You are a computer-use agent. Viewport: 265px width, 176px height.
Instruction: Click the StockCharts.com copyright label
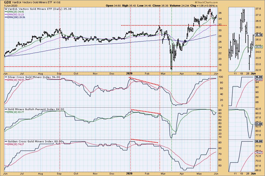coord(206,2)
